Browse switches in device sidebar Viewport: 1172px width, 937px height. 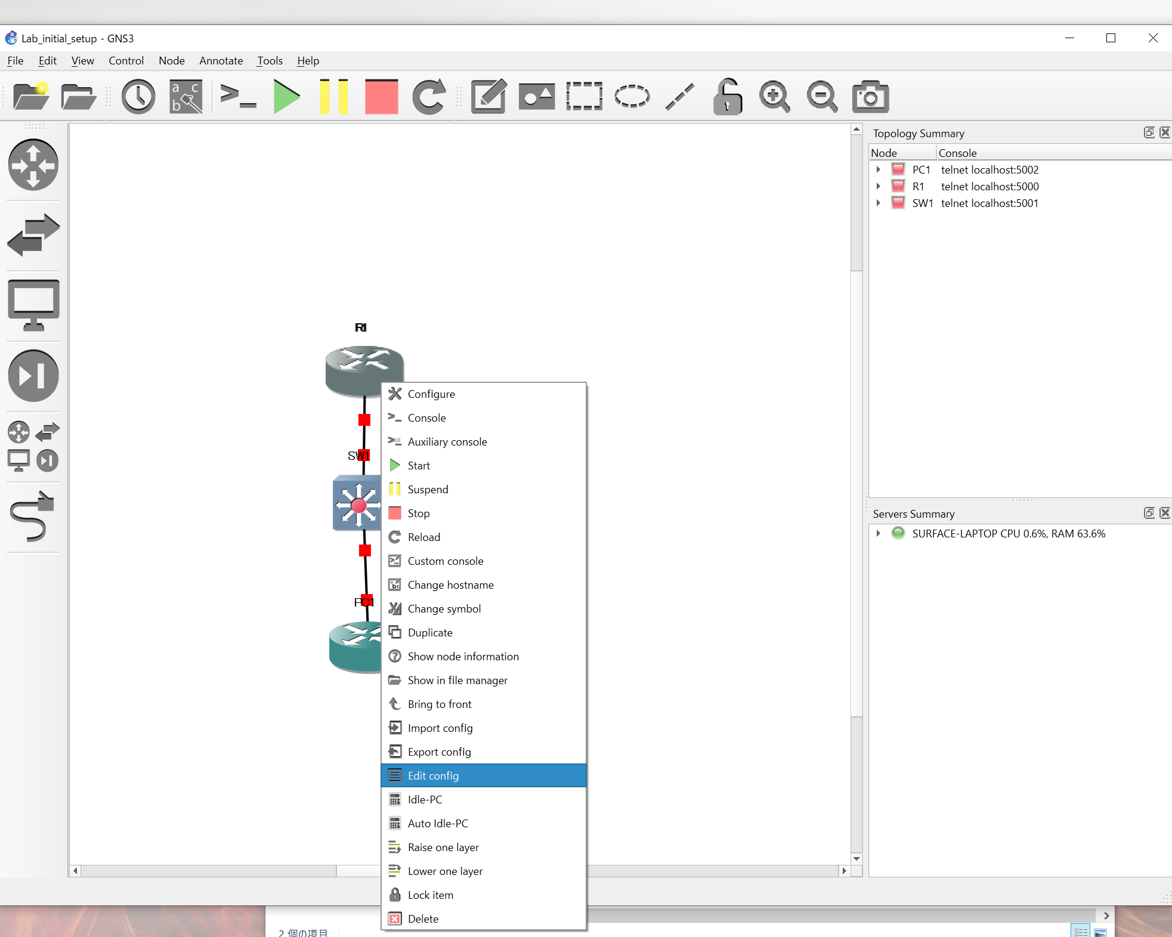click(x=33, y=235)
